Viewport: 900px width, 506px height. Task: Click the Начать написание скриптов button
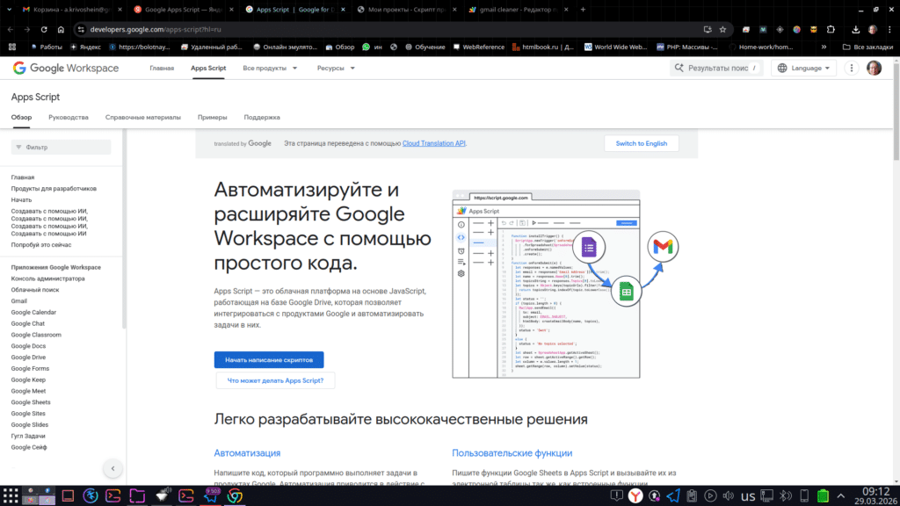tap(268, 359)
